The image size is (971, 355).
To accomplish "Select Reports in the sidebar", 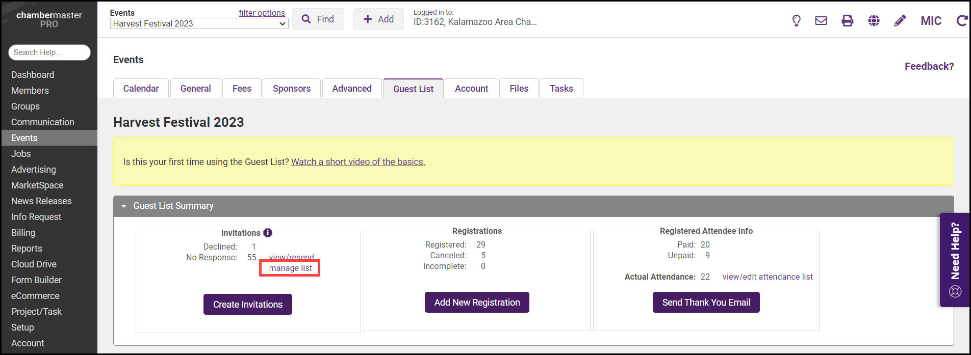I will pos(27,249).
